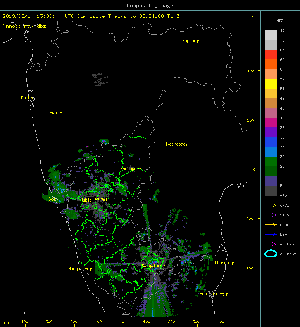This screenshot has width=300, height=327.
Task: Select the red 60–65 dBZ color band
Action: click(x=271, y=55)
